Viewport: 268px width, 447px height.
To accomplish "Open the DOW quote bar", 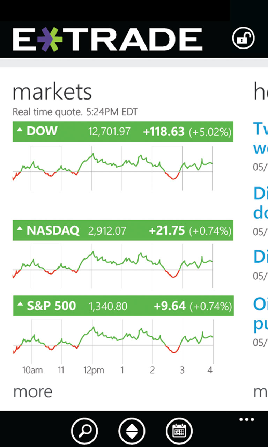I will coord(123,132).
